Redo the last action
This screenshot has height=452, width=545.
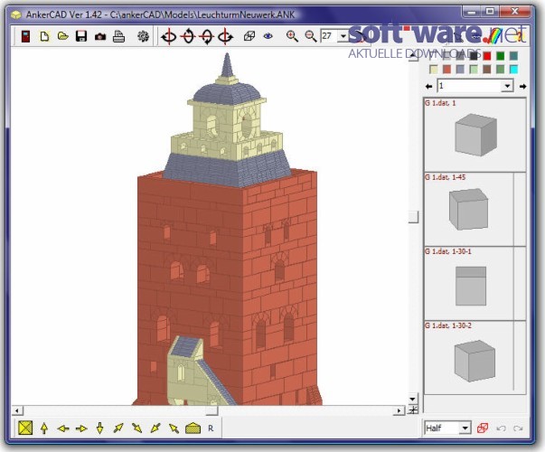pos(518,428)
